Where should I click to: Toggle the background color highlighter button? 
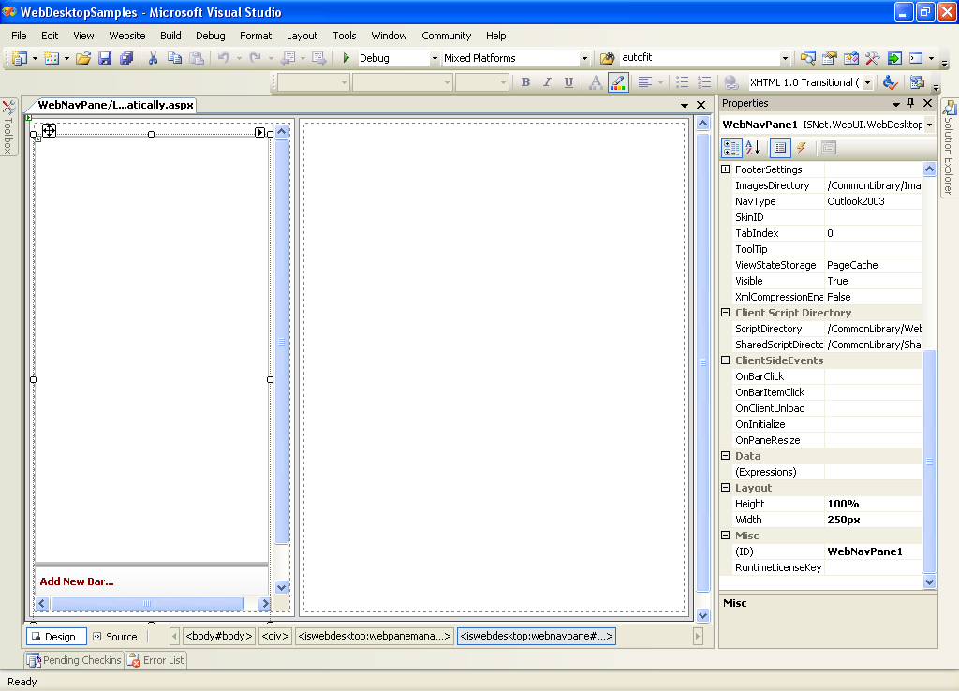pos(617,82)
